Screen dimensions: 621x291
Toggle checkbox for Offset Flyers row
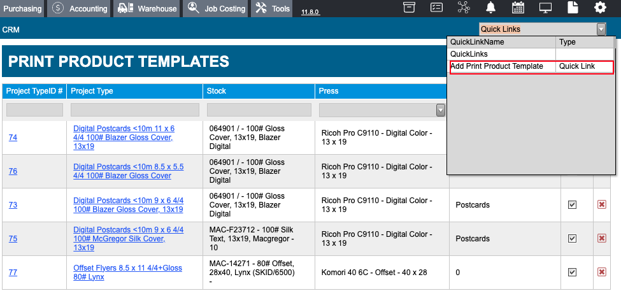coord(572,273)
